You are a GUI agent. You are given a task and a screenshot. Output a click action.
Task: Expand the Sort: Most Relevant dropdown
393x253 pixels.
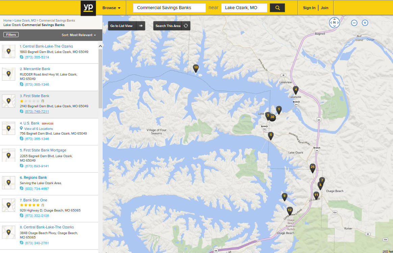tap(79, 35)
